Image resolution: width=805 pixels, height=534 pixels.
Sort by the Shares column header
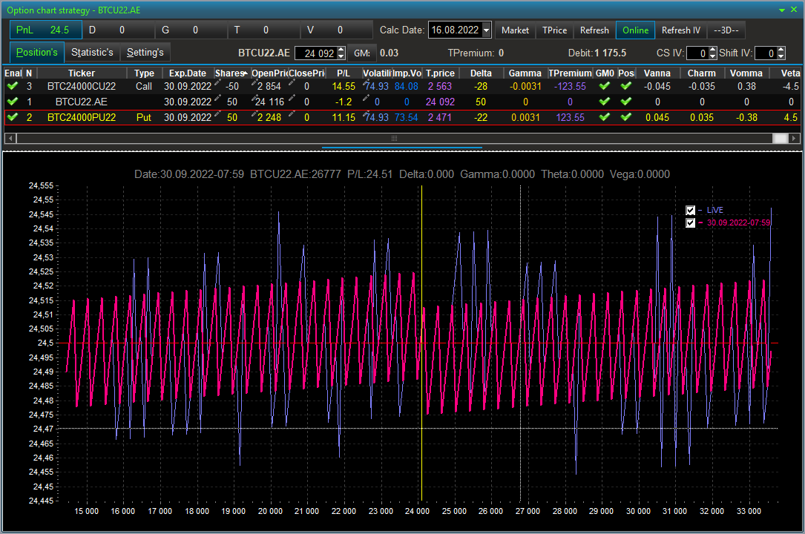tap(231, 73)
